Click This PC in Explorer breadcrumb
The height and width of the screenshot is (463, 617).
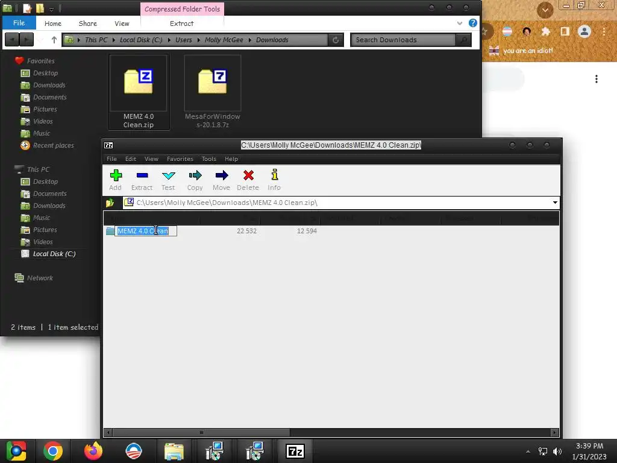(96, 40)
